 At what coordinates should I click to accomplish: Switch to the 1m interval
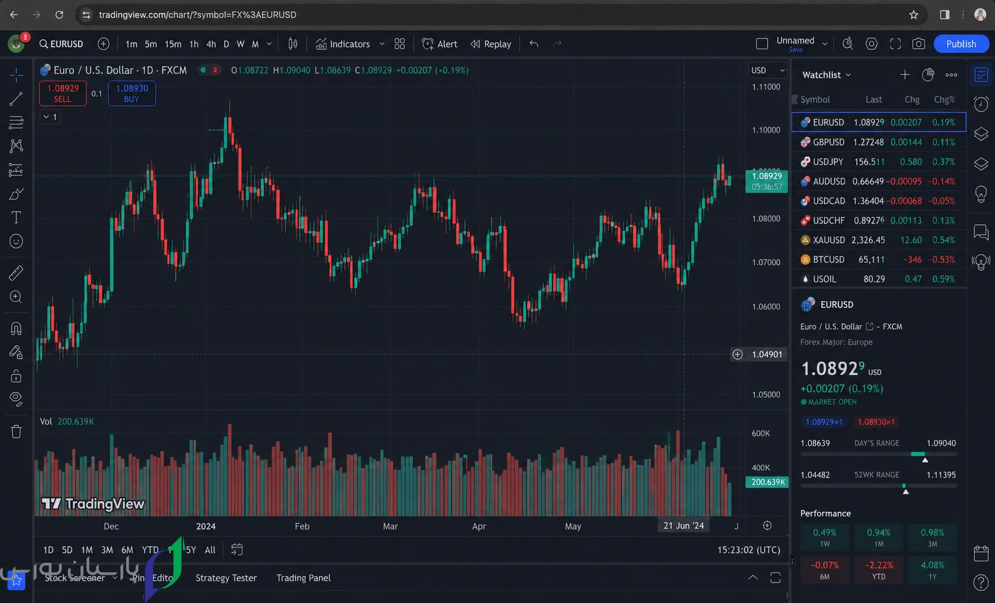131,44
